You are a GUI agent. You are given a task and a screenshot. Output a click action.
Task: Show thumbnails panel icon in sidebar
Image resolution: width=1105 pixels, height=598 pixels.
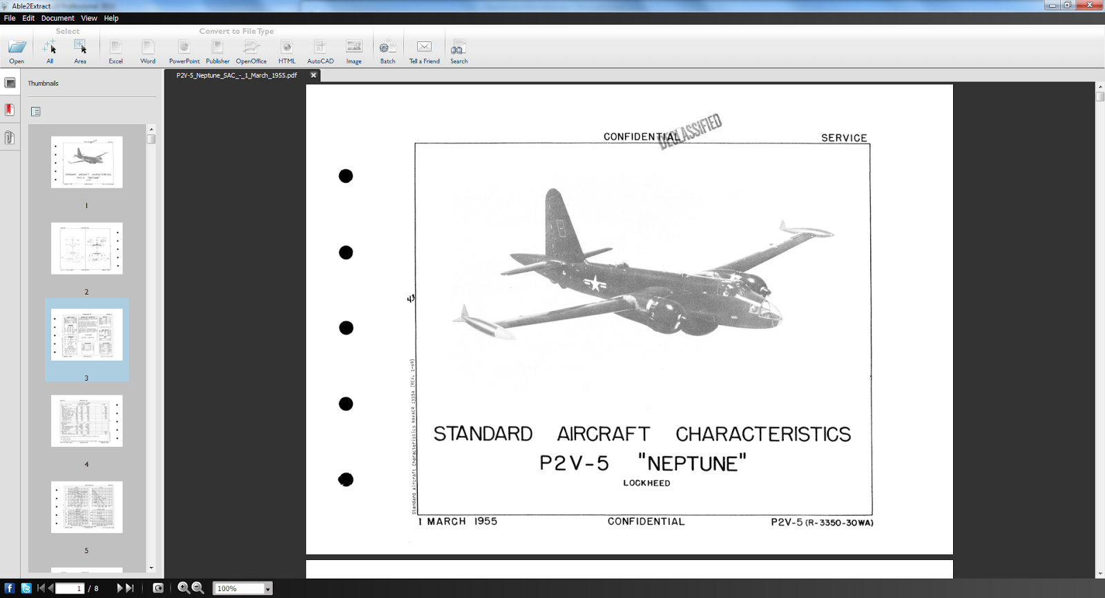10,83
